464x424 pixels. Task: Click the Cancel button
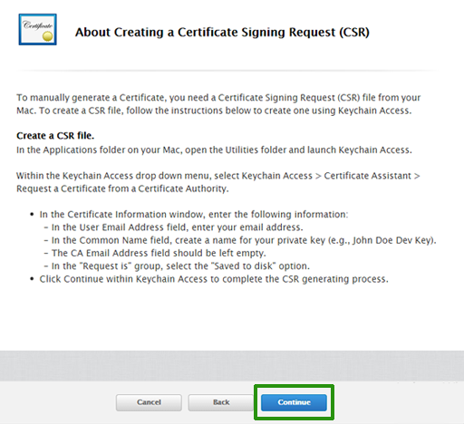pos(149,402)
